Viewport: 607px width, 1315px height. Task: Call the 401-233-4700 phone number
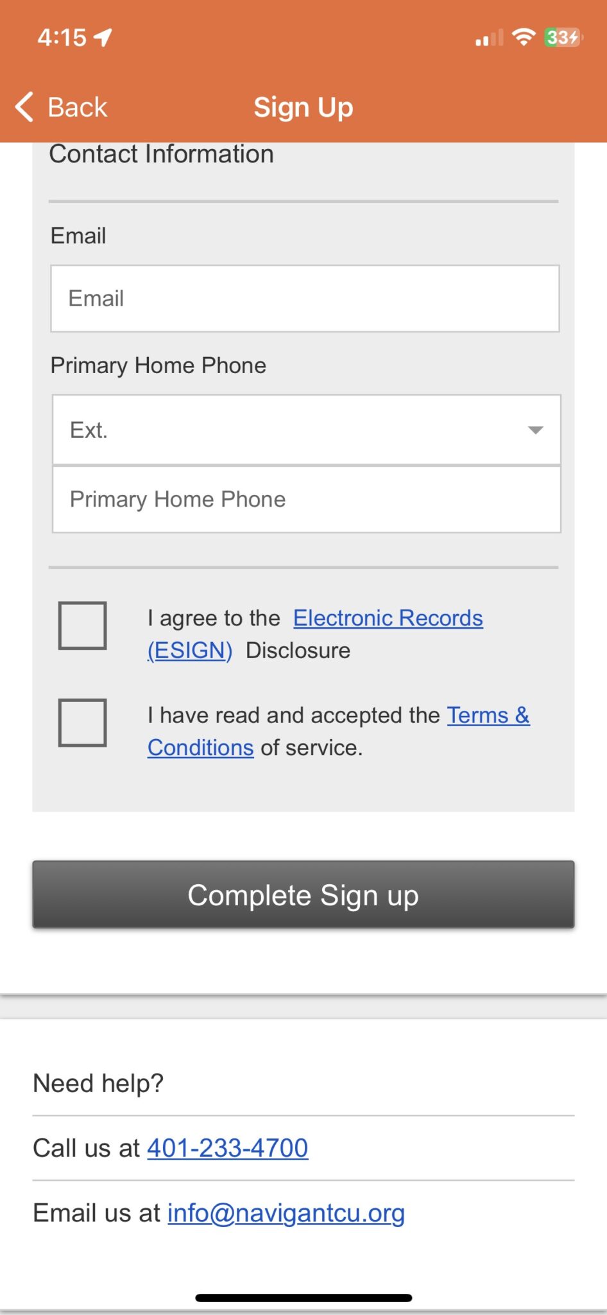(x=228, y=1148)
